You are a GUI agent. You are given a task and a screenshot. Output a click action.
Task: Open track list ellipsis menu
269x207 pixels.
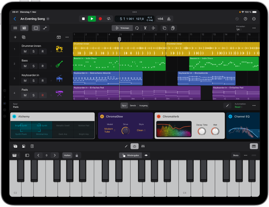[x=67, y=37]
